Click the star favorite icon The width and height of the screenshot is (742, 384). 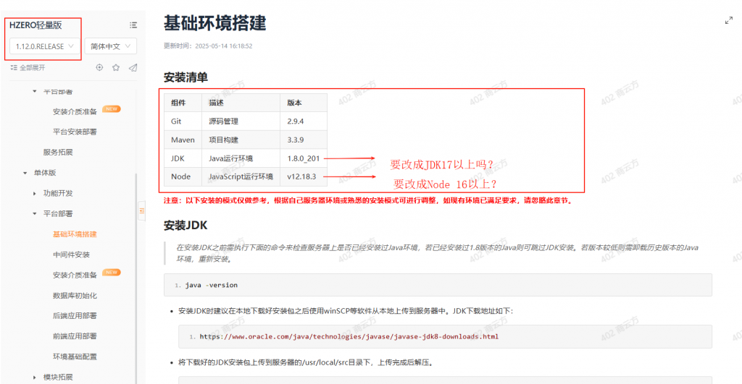click(x=116, y=67)
